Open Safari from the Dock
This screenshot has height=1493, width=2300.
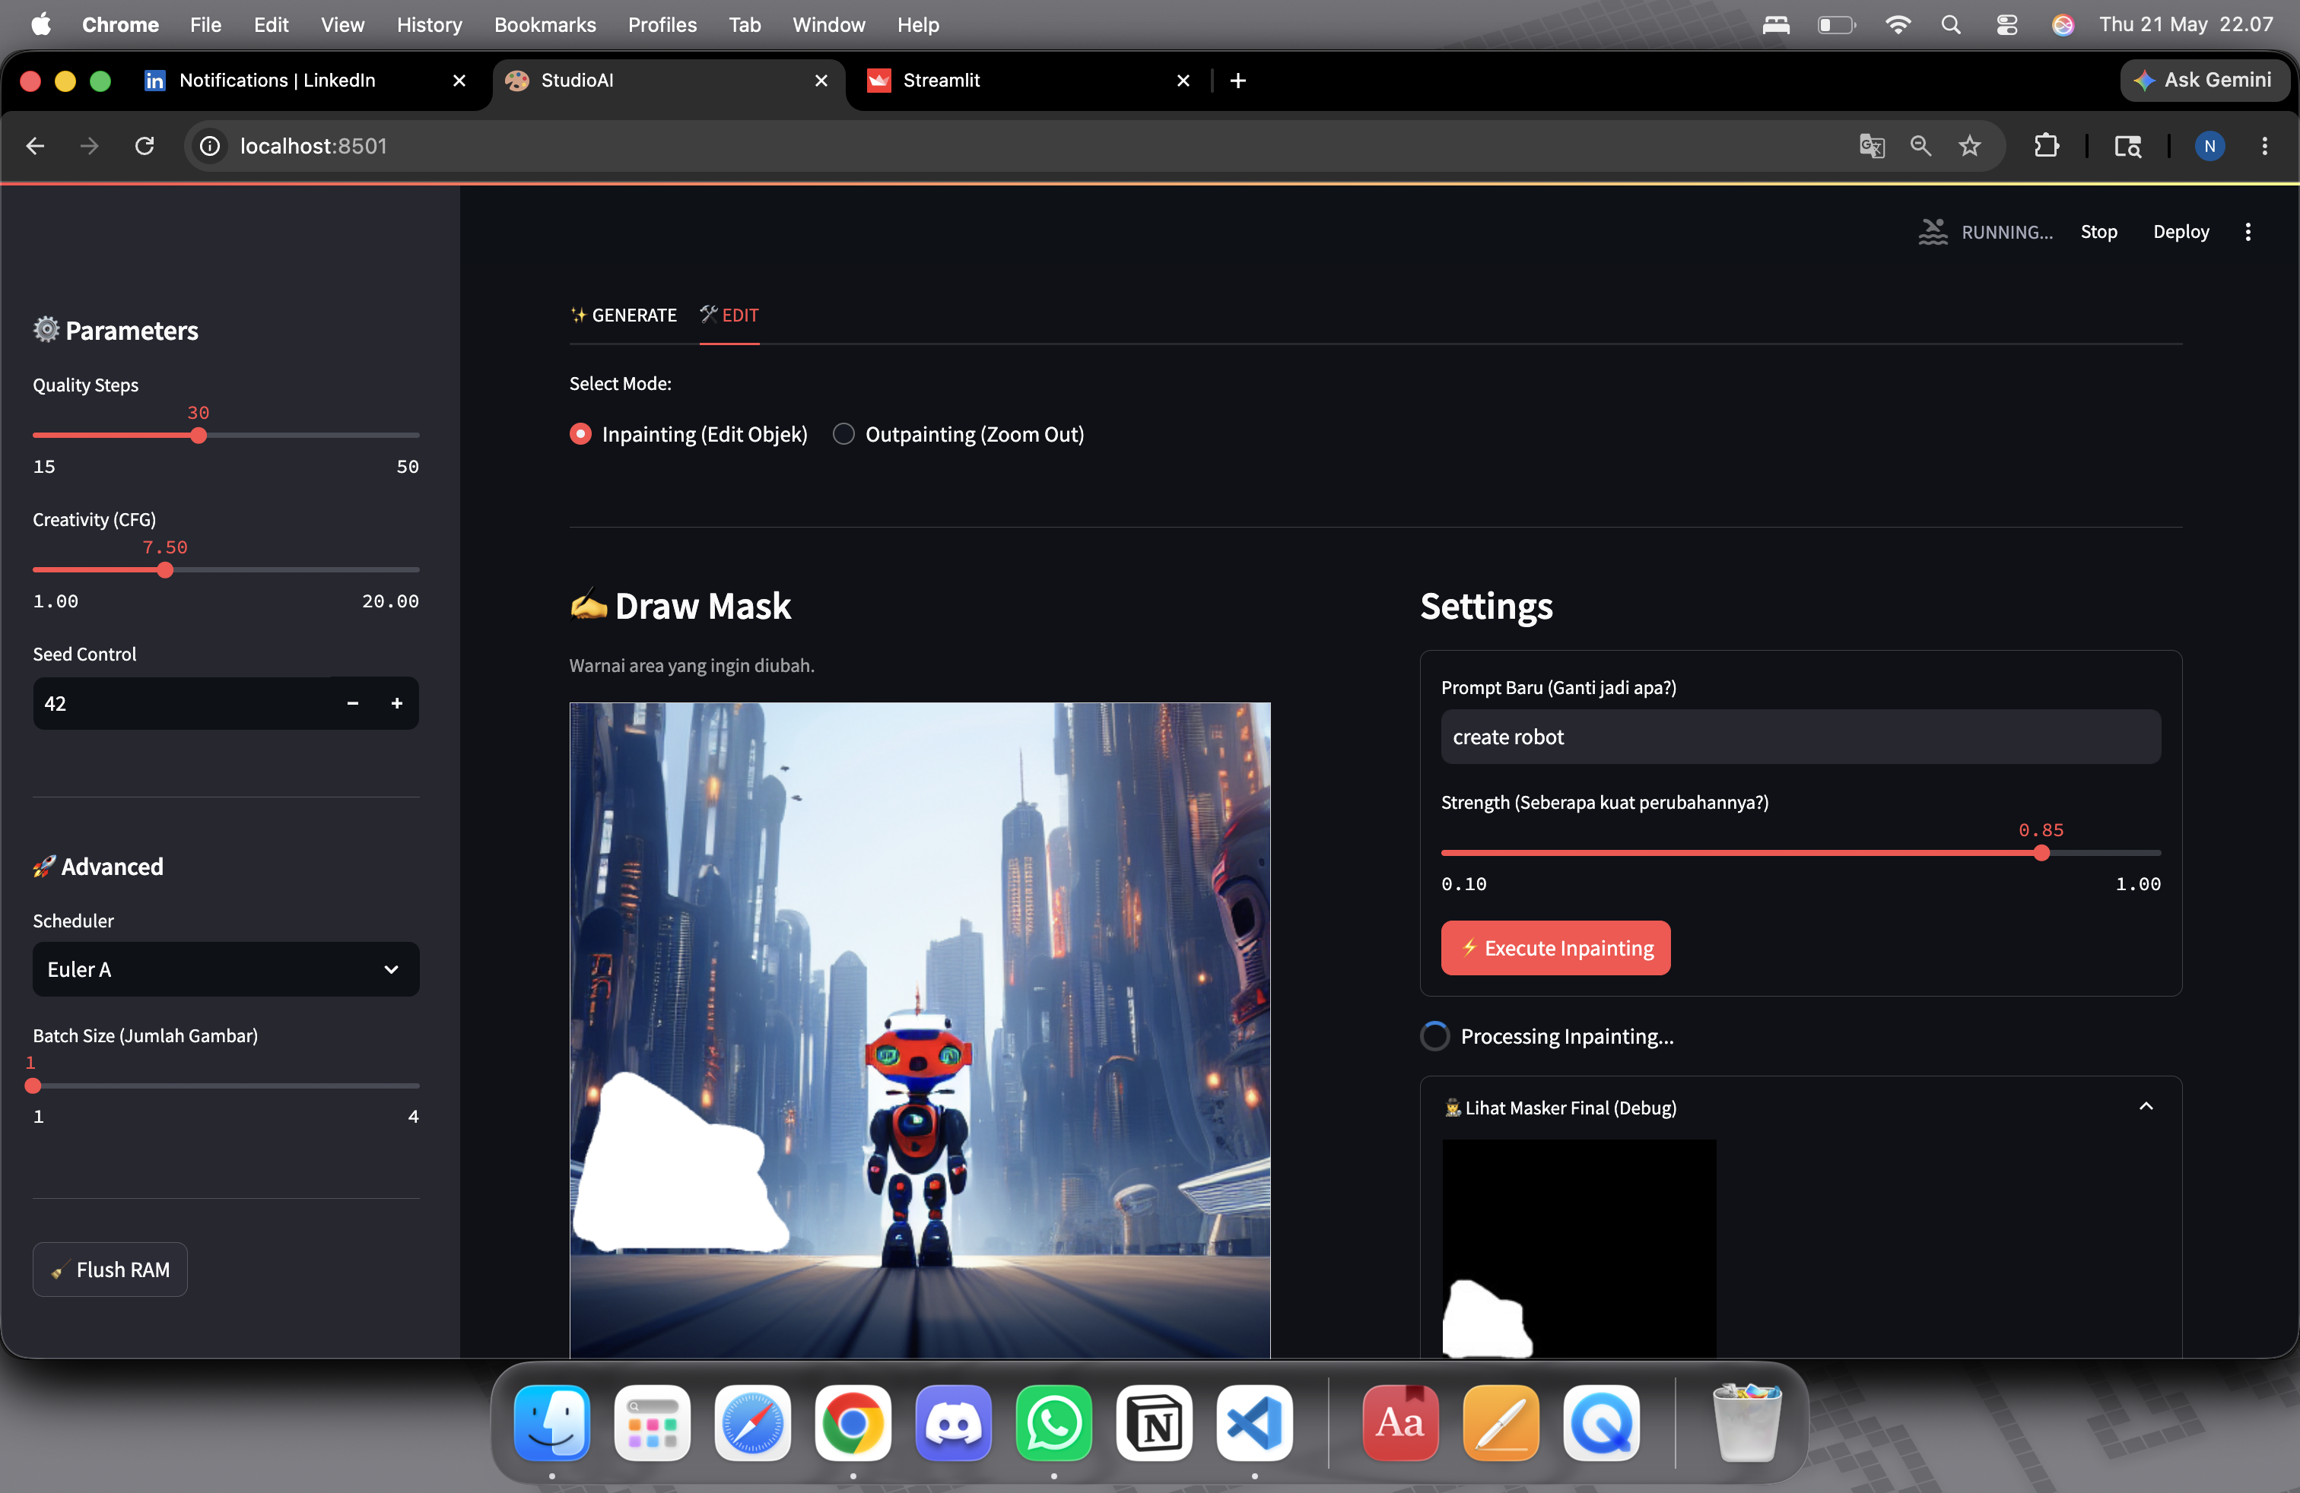pos(753,1422)
